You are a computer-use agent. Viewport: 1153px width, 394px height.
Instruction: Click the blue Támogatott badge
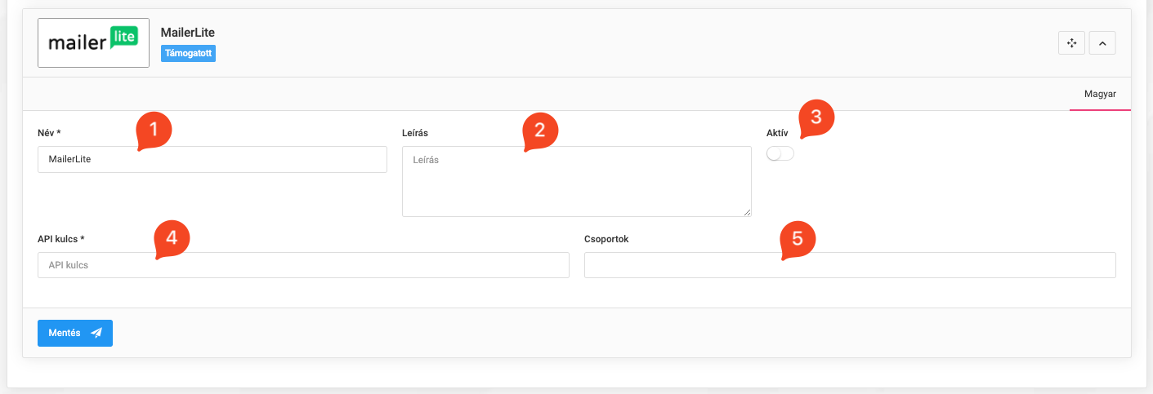click(x=188, y=53)
